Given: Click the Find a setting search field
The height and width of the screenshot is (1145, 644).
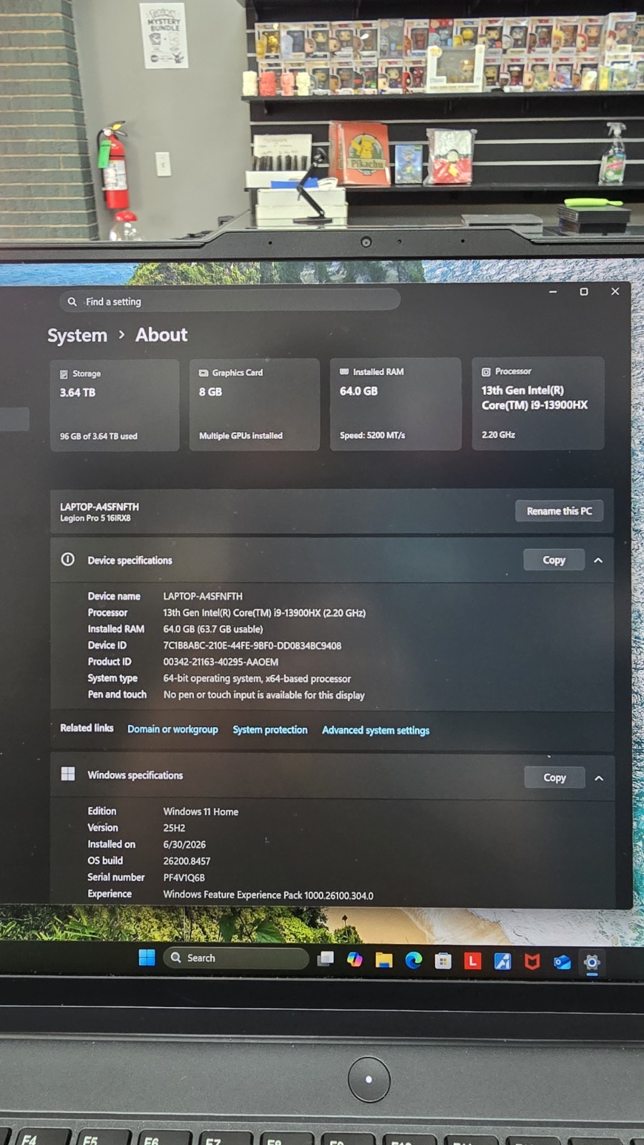Looking at the screenshot, I should pos(230,301).
